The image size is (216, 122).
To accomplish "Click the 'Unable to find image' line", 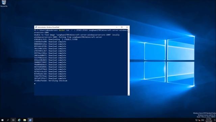I will coord(77,35).
